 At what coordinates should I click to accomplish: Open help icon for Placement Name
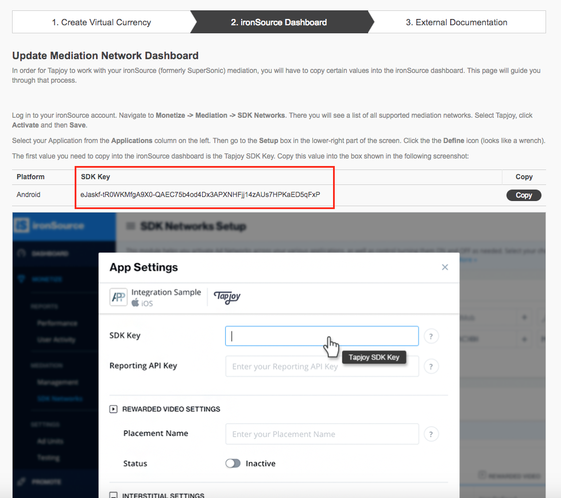click(x=431, y=434)
